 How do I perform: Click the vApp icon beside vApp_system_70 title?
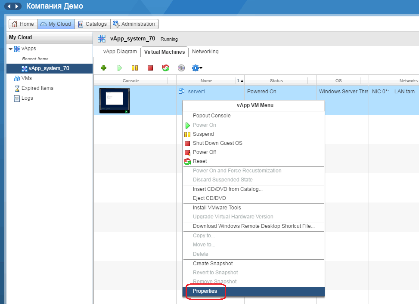(x=102, y=39)
